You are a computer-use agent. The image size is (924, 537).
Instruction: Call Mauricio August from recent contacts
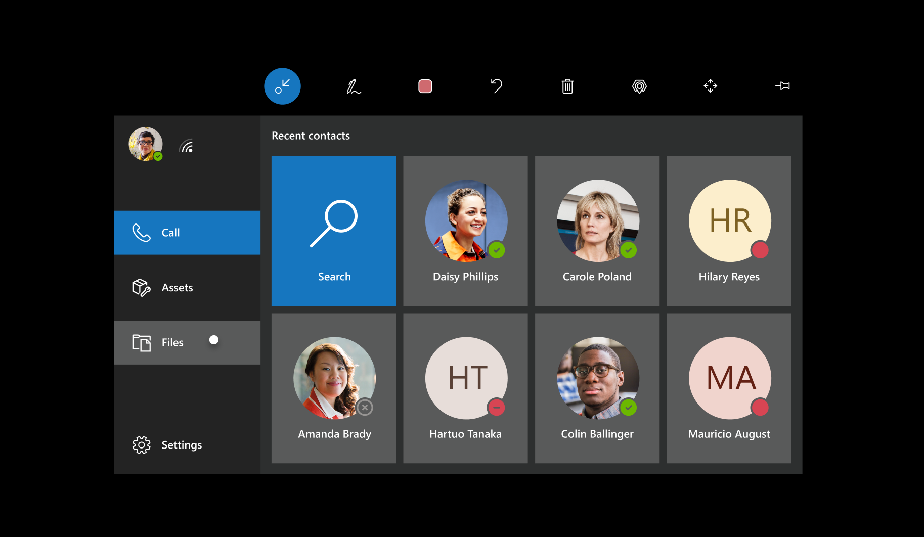729,388
